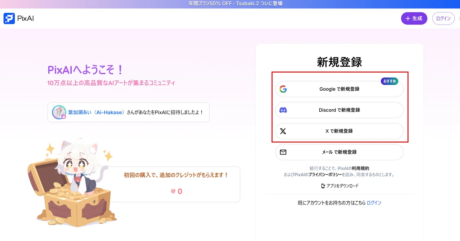Sign up with Discord で新規登録

click(339, 110)
